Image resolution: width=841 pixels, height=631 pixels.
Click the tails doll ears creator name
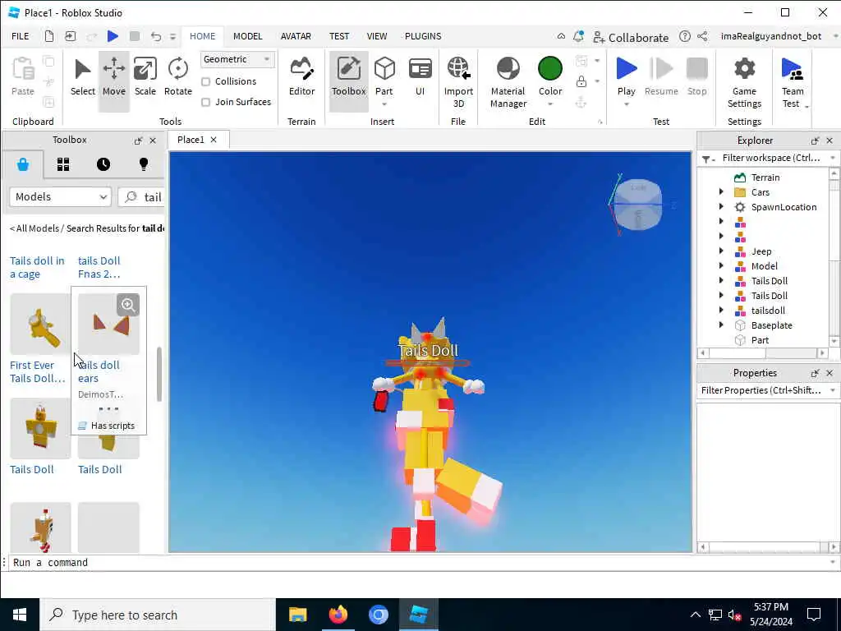click(x=100, y=394)
